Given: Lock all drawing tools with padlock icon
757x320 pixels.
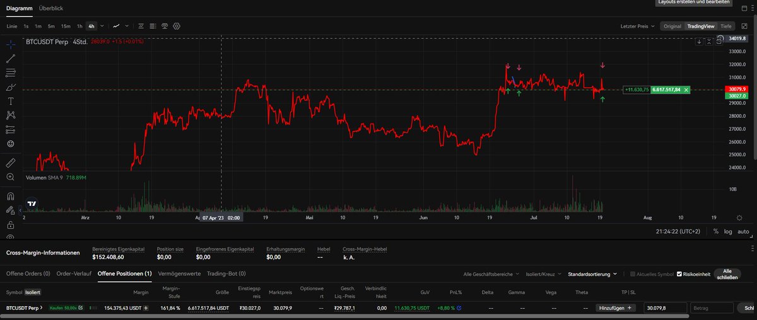Looking at the screenshot, I should point(11,224).
